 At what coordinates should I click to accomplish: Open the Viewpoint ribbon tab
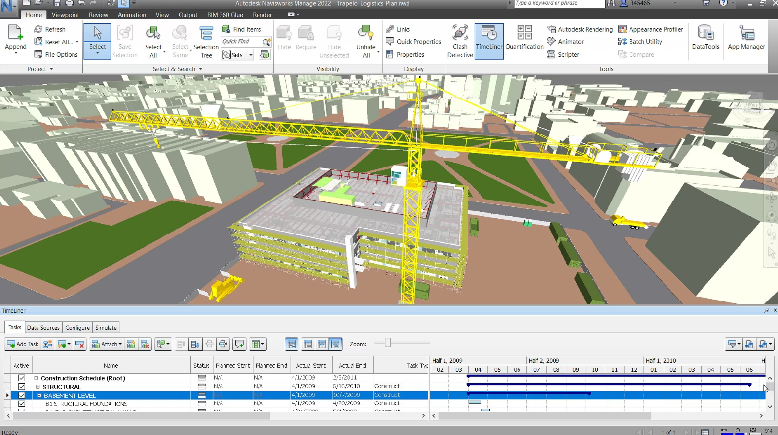pyautogui.click(x=65, y=15)
